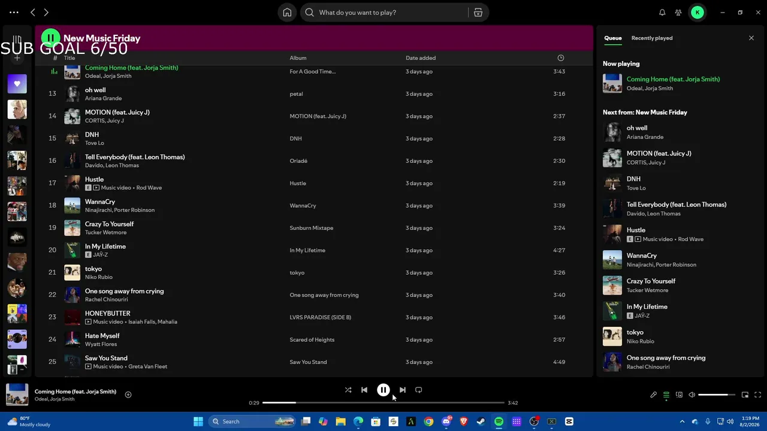Close the queue side panel

click(x=751, y=38)
